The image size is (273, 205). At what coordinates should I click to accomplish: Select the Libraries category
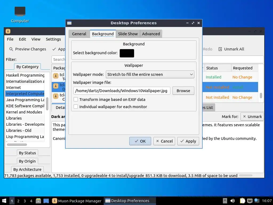coord(25,118)
